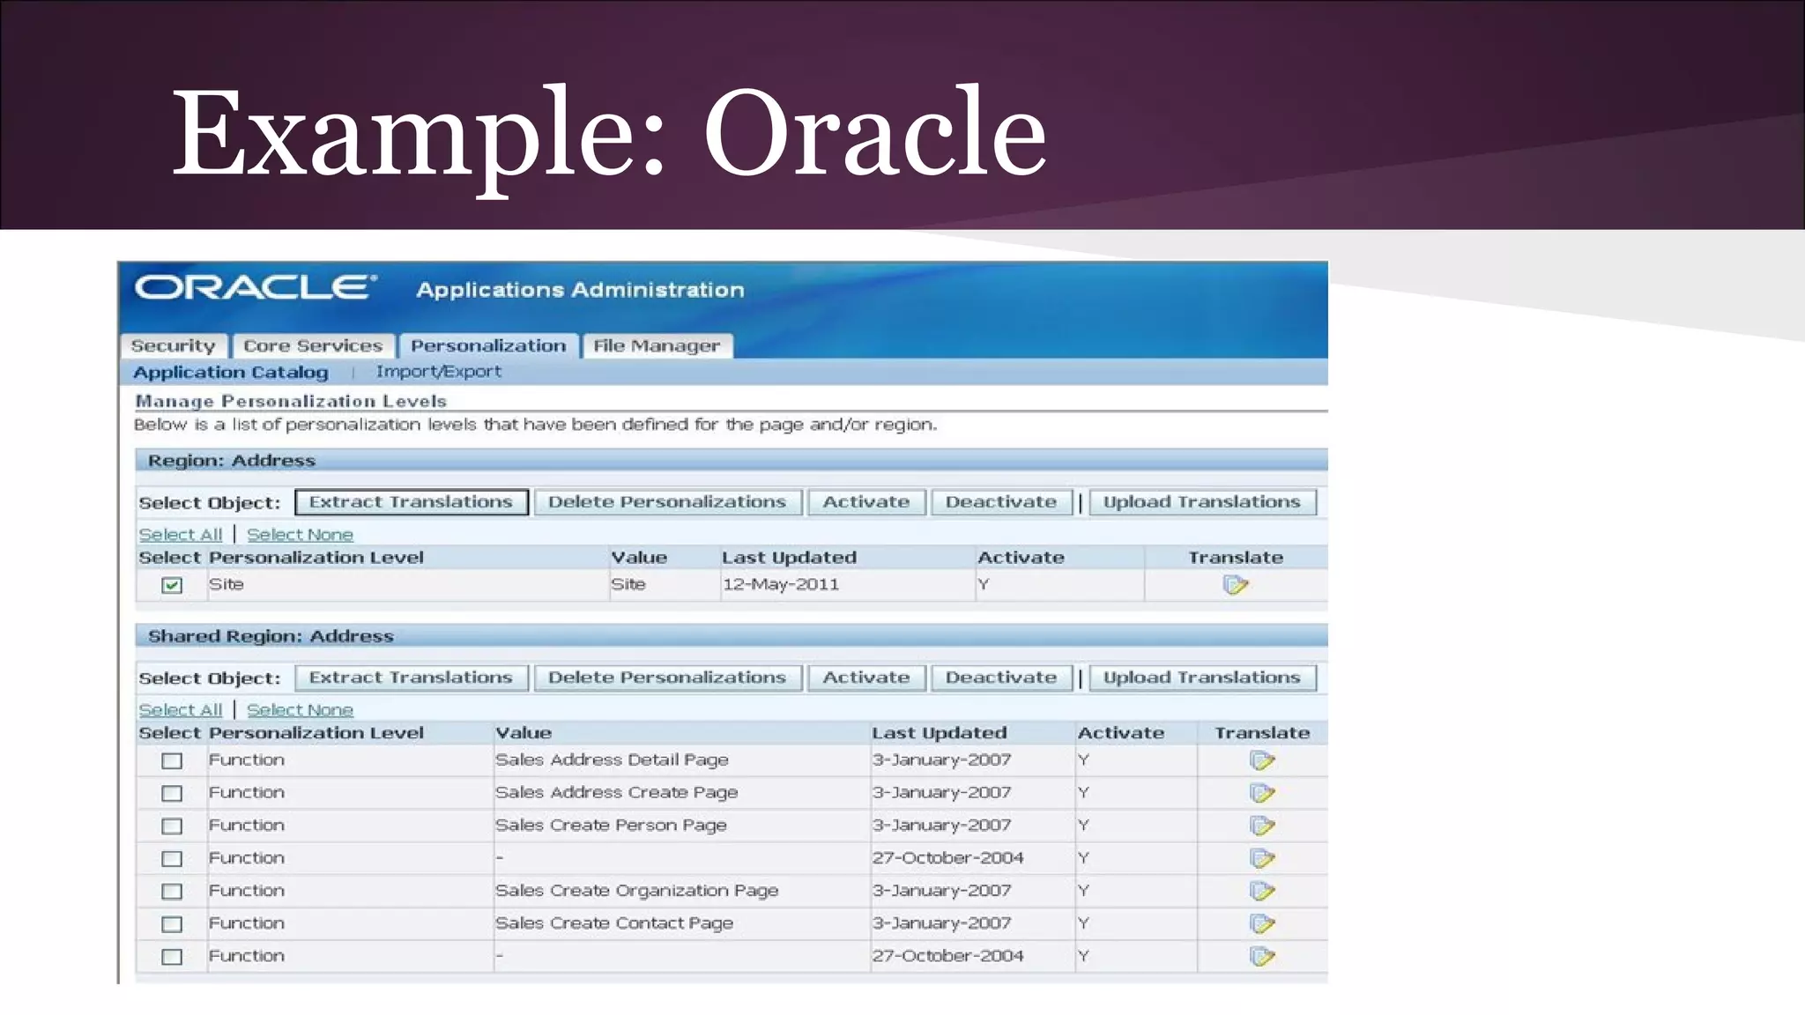The image size is (1805, 1015).
Task: Click the Oracle logo
Action: click(x=256, y=287)
